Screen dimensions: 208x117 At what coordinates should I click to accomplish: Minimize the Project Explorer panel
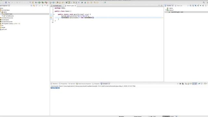click(45, 6)
